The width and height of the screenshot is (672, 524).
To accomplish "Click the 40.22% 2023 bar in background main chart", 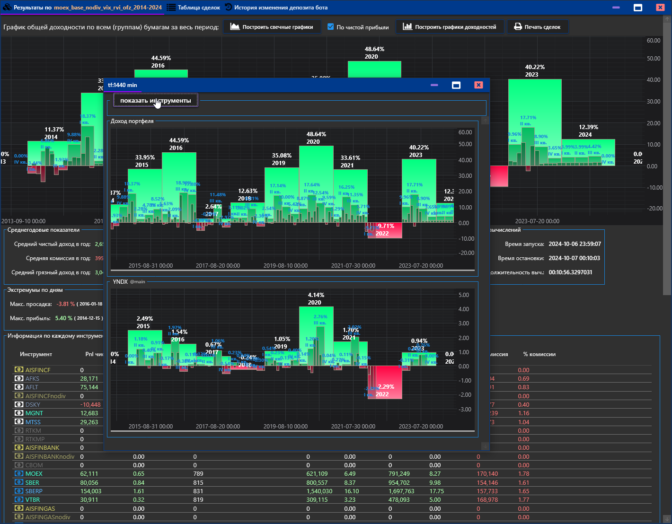I will point(535,122).
